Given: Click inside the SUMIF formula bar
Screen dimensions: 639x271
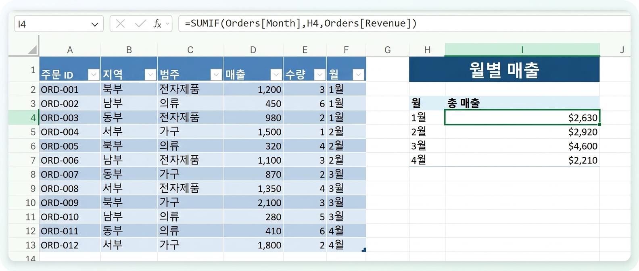Looking at the screenshot, I should click(404, 23).
